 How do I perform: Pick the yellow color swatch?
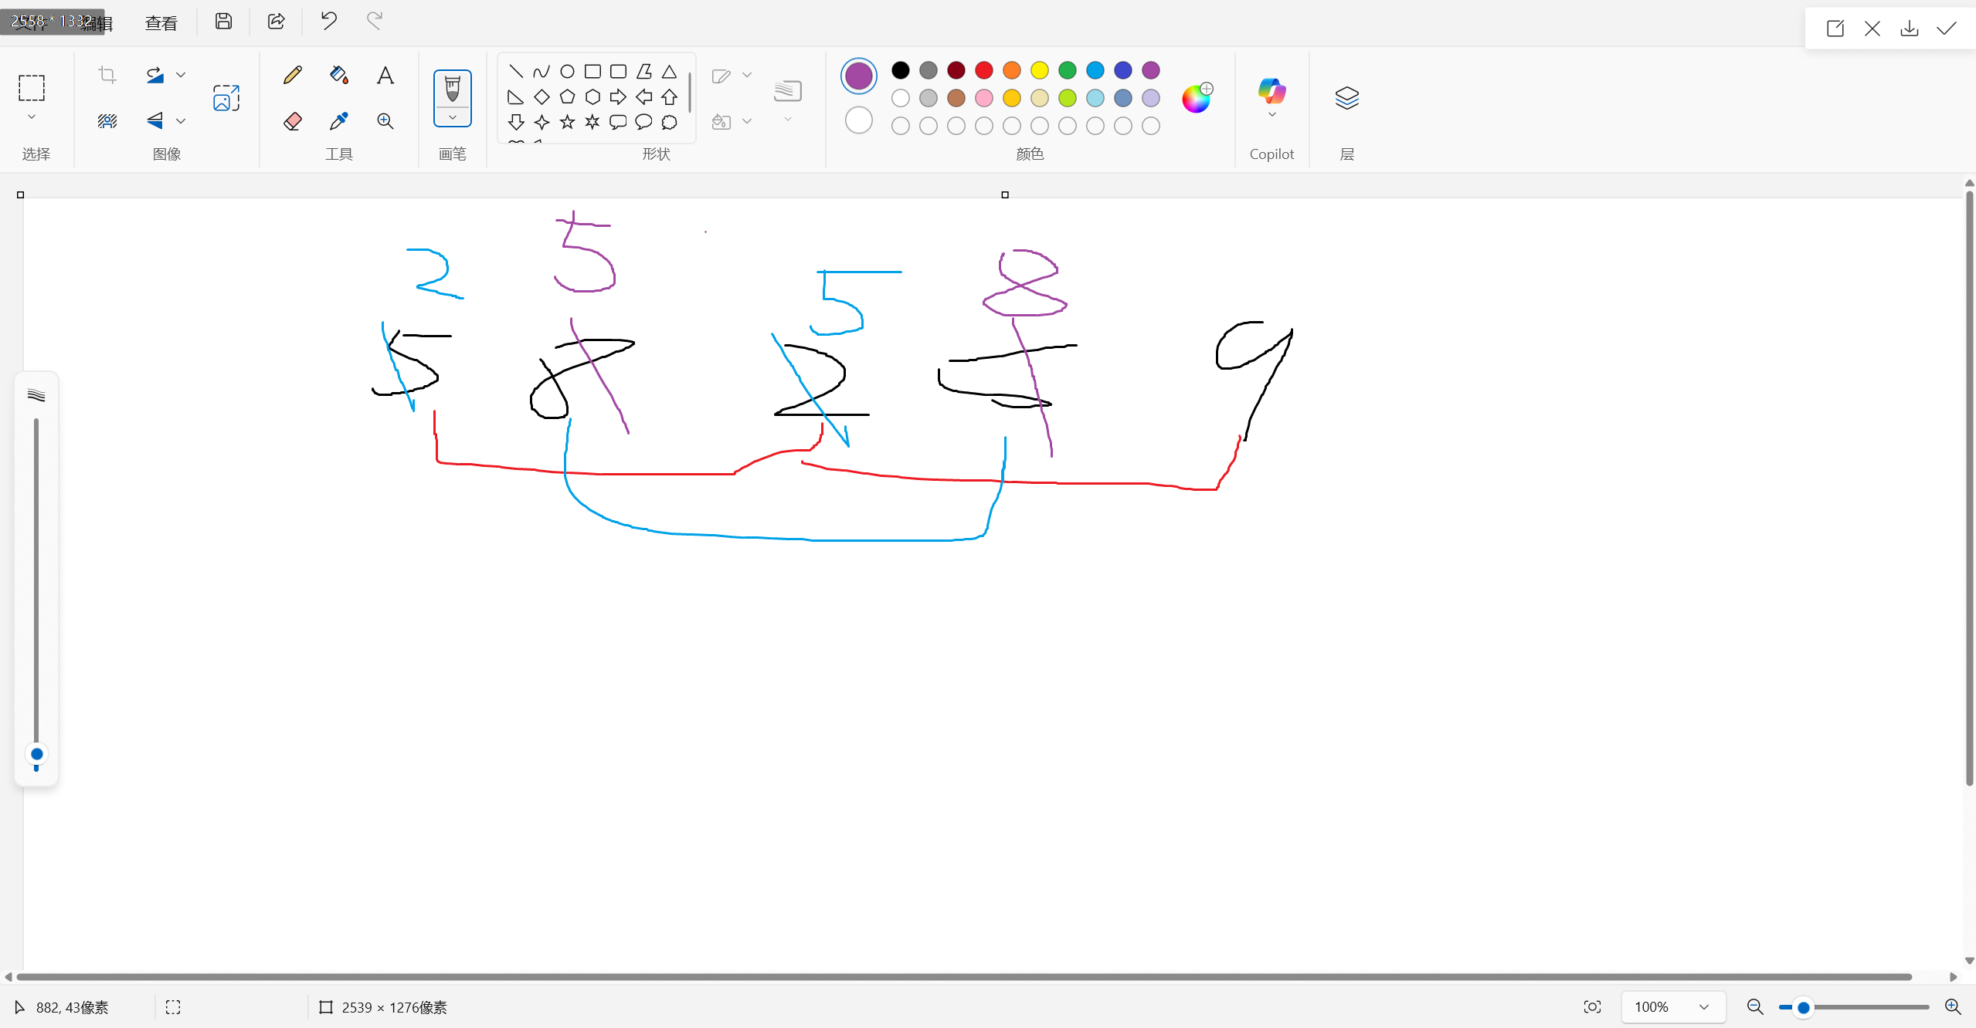(1039, 70)
